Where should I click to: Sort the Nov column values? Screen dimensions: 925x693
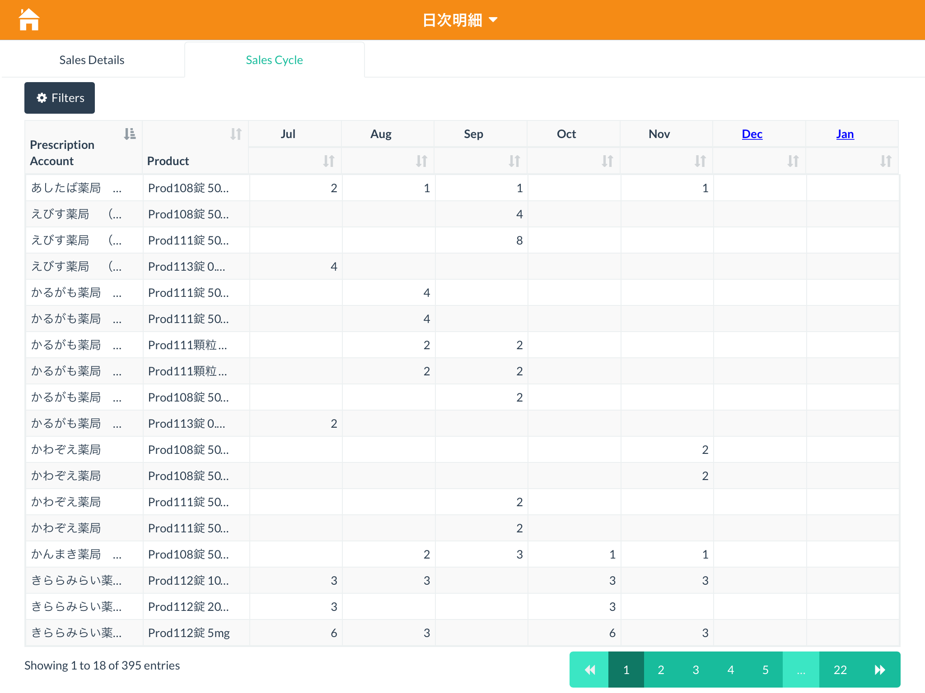[700, 161]
